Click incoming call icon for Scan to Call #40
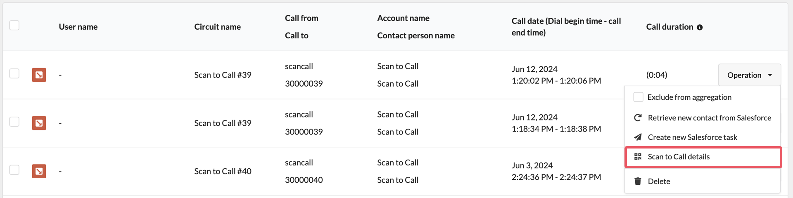Image resolution: width=793 pixels, height=198 pixels. pos(39,171)
